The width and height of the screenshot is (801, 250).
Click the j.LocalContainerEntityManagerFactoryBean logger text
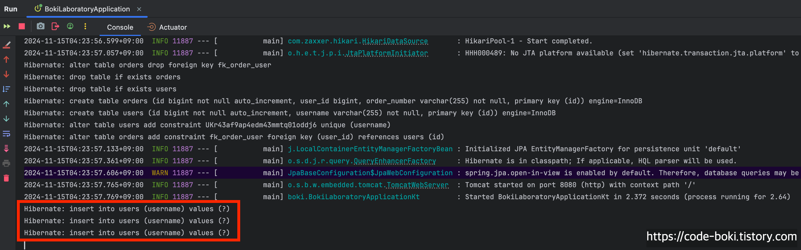click(370, 149)
